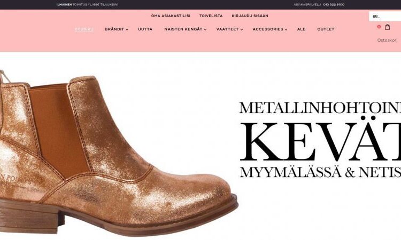Open the Toivelista wishlist link
Screen dimensions: 401x240
pyautogui.click(x=211, y=16)
